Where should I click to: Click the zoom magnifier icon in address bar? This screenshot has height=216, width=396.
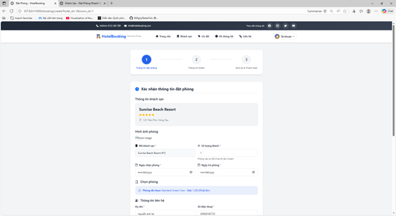[x=331, y=11]
